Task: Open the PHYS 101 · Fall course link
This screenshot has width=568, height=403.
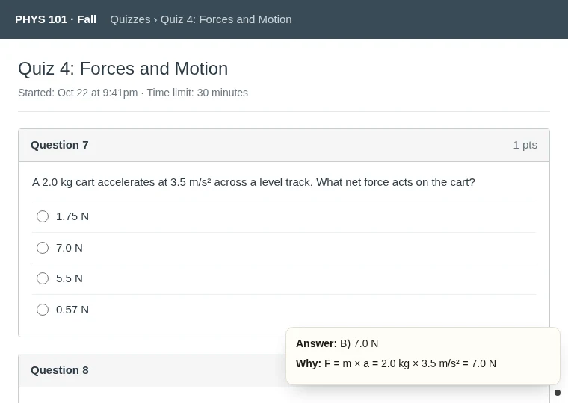Action: [55, 19]
